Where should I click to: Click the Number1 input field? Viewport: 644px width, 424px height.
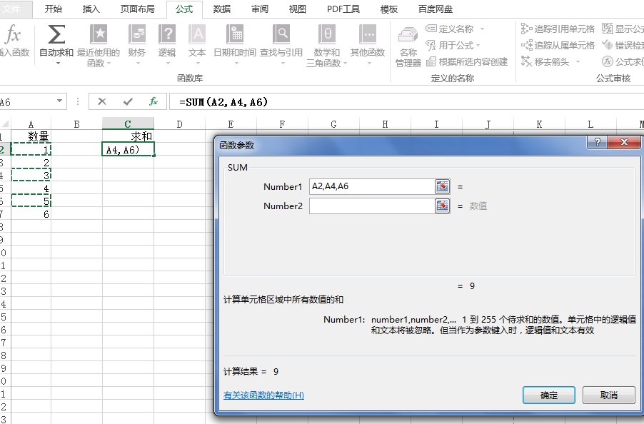[372, 186]
